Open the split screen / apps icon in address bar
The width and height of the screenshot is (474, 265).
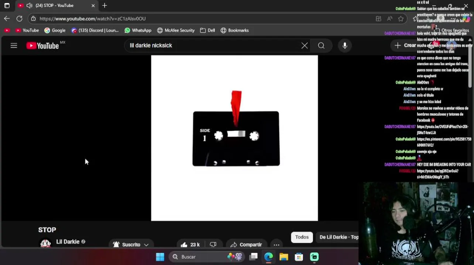click(378, 18)
